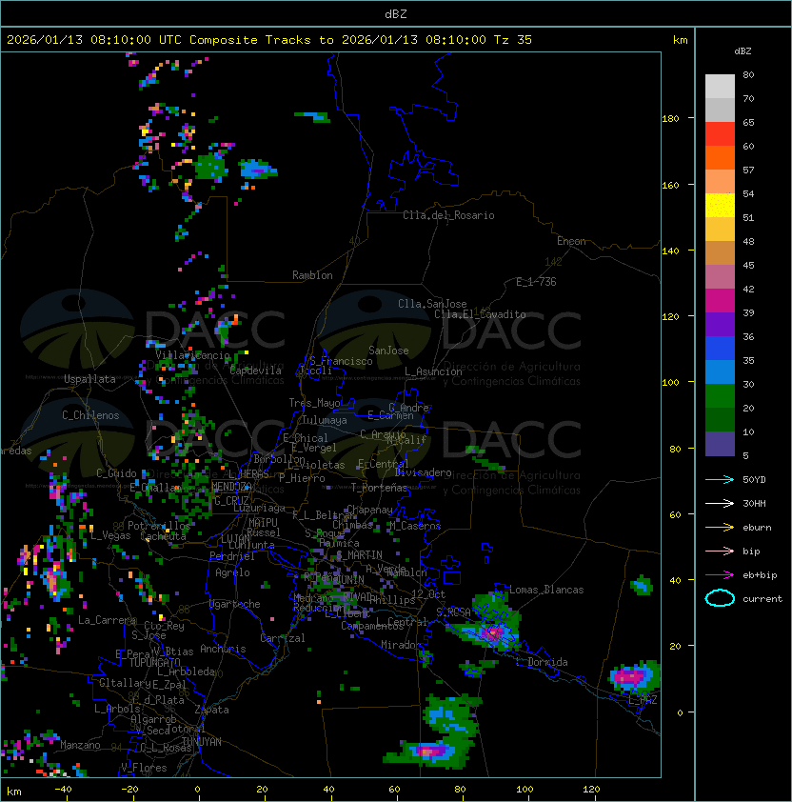
Task: Select the red 60-65 dBZ swatch
Action: pyautogui.click(x=720, y=134)
